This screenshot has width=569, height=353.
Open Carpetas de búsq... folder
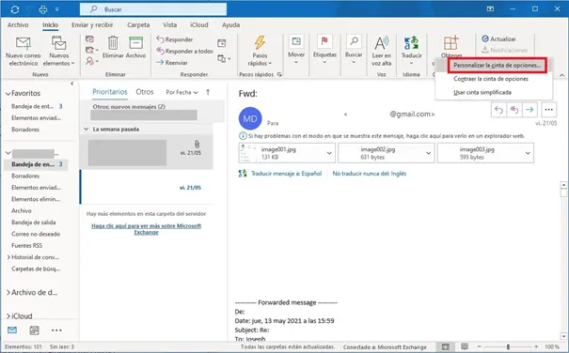pyautogui.click(x=36, y=269)
